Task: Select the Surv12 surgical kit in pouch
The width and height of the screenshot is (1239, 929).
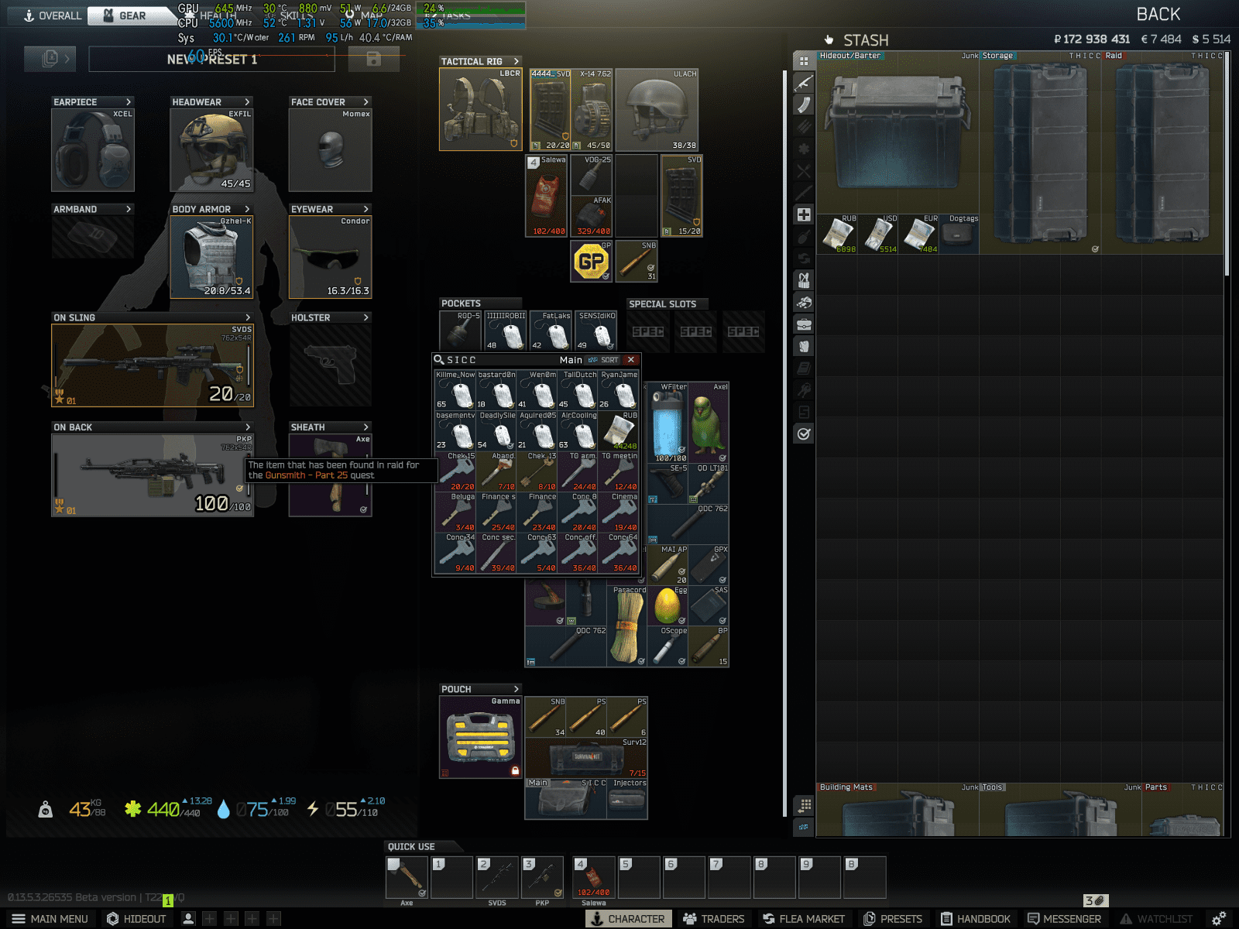Action: 586,758
